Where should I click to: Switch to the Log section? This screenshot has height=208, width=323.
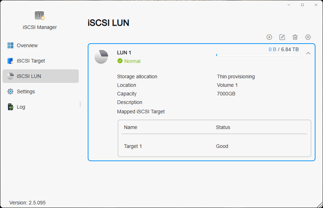pos(21,107)
